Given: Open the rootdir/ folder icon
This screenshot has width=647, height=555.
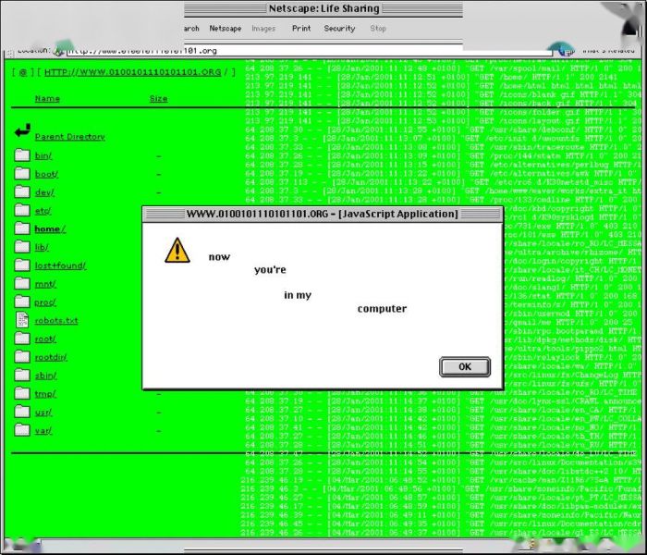Looking at the screenshot, I should [22, 357].
